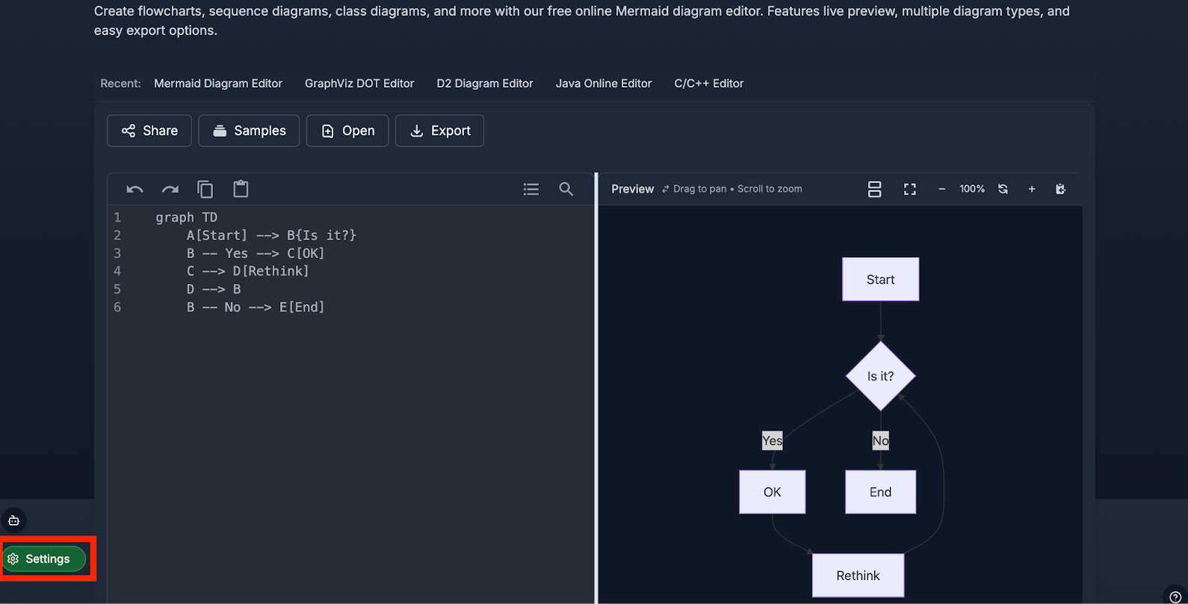Switch to D2 Diagram Editor
Screen dimensions: 1188x604
[485, 84]
